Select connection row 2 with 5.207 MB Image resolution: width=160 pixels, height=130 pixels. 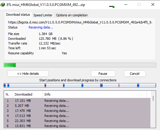tap(77, 106)
